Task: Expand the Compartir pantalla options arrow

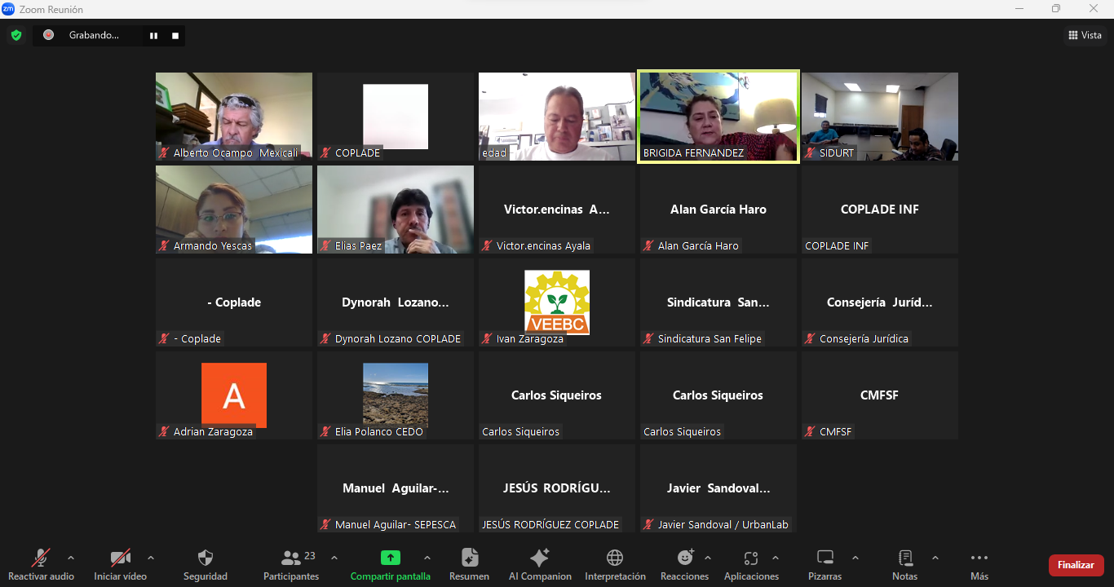Action: (x=427, y=558)
